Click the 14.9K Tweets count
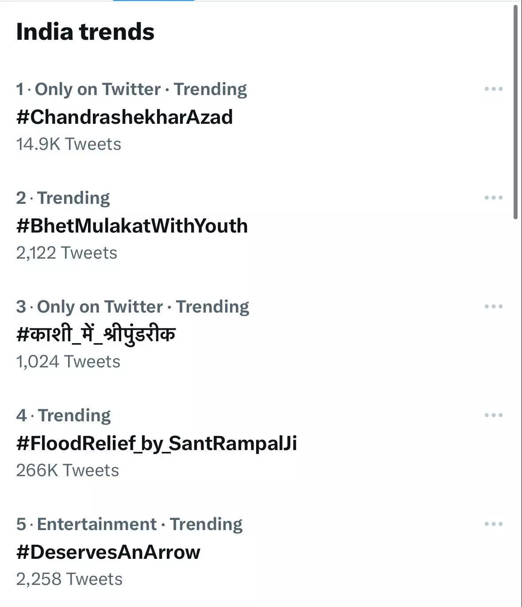522x607 pixels. (x=69, y=144)
